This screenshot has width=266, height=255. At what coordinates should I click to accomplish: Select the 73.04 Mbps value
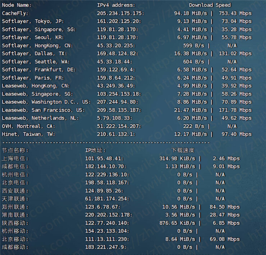coord(237,21)
